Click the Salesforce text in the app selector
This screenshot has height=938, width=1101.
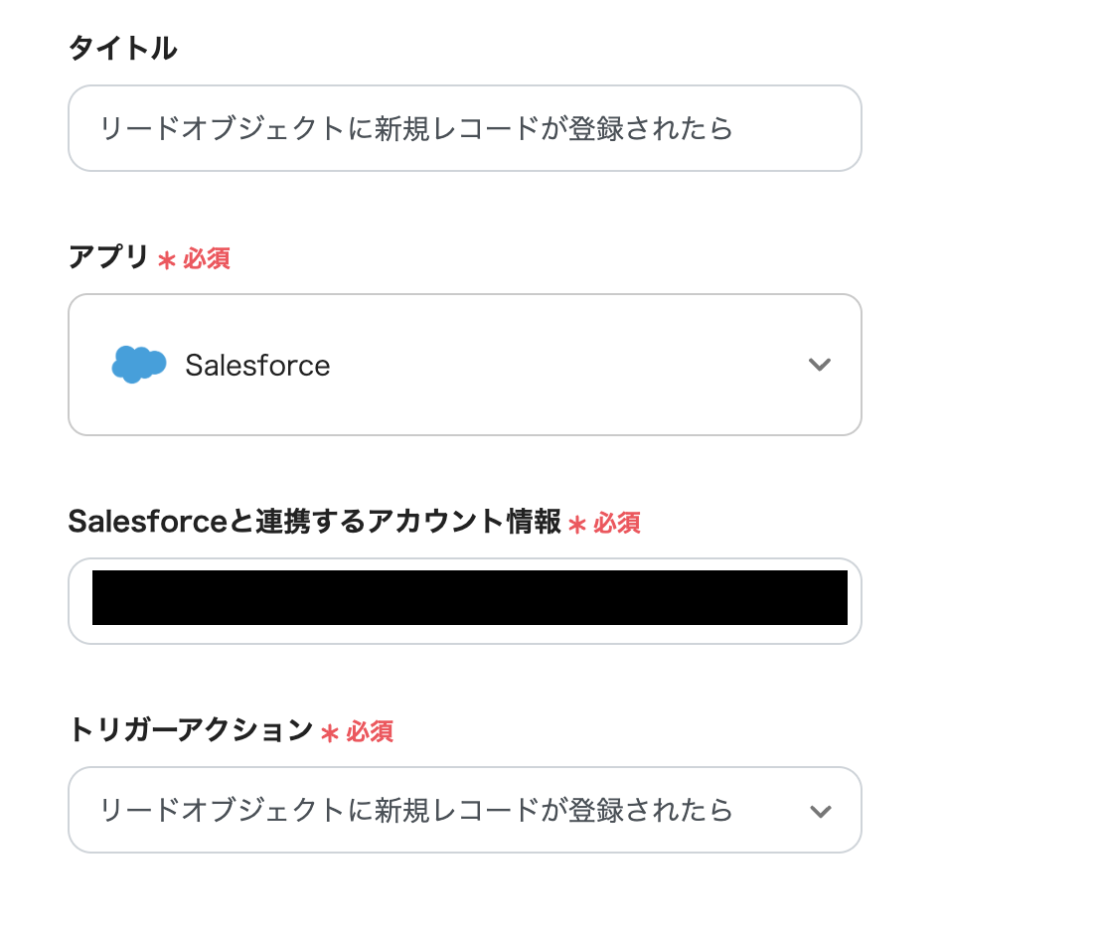tap(257, 366)
